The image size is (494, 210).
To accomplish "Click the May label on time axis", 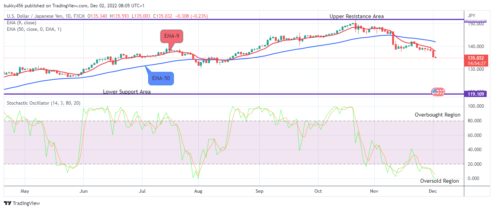I will [x=25, y=191].
